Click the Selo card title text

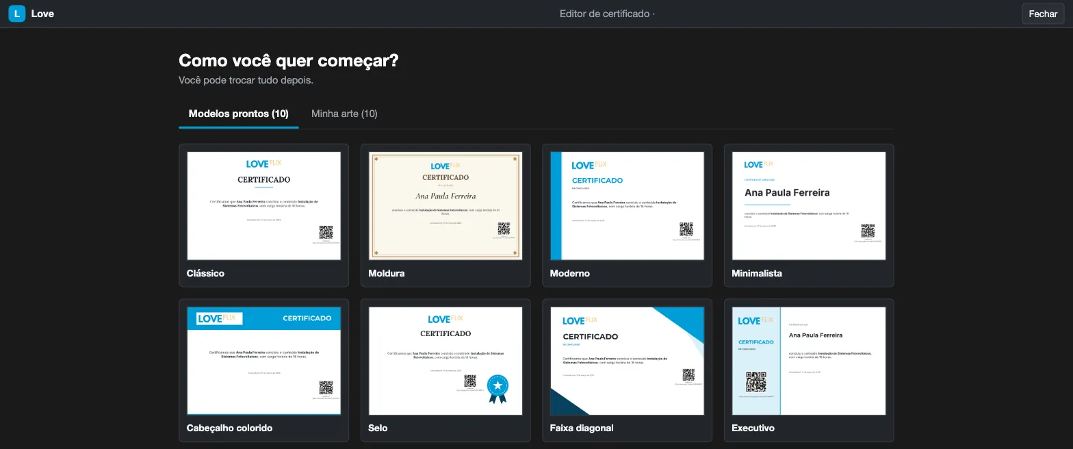tap(378, 428)
